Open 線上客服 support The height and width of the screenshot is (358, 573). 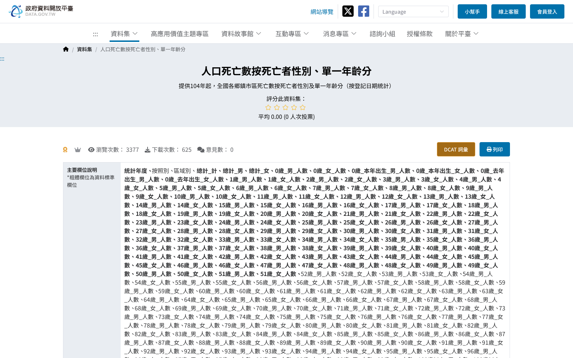(x=509, y=11)
